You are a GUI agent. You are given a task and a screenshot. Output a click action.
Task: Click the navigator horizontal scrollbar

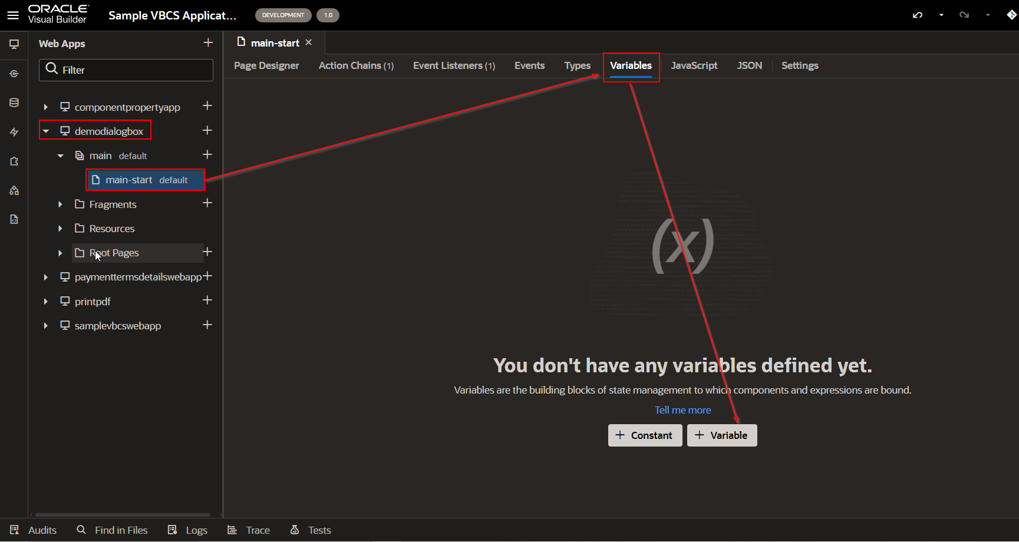[123, 514]
